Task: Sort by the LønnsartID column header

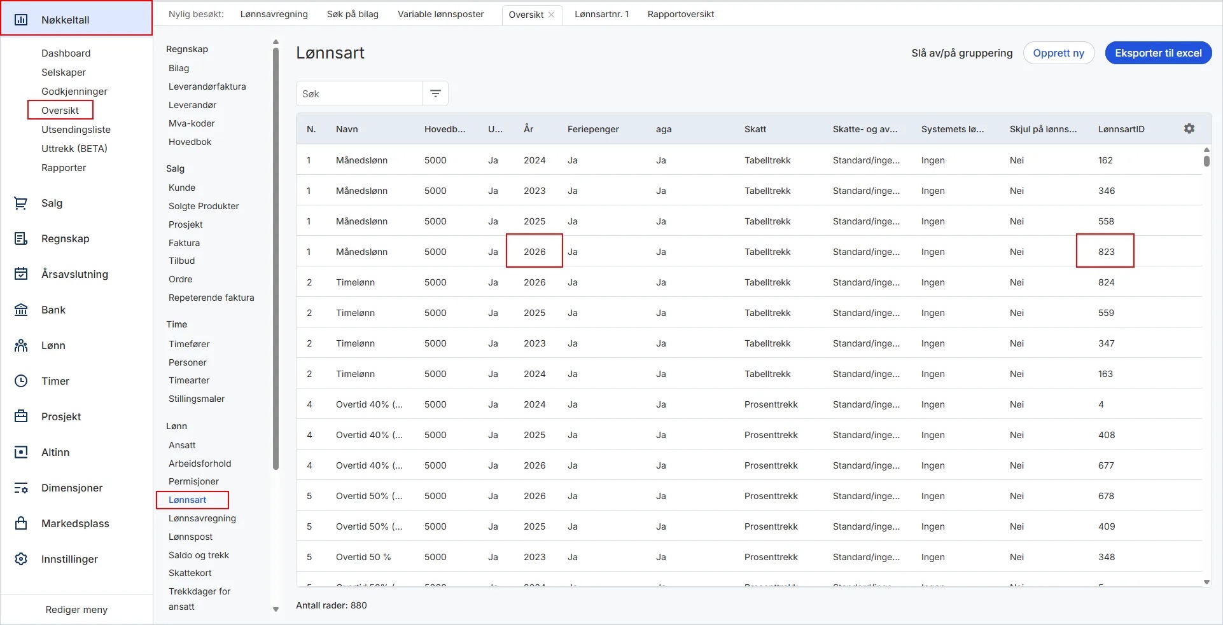Action: coord(1121,129)
